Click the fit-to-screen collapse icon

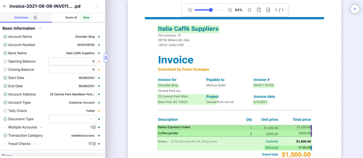[249, 10]
